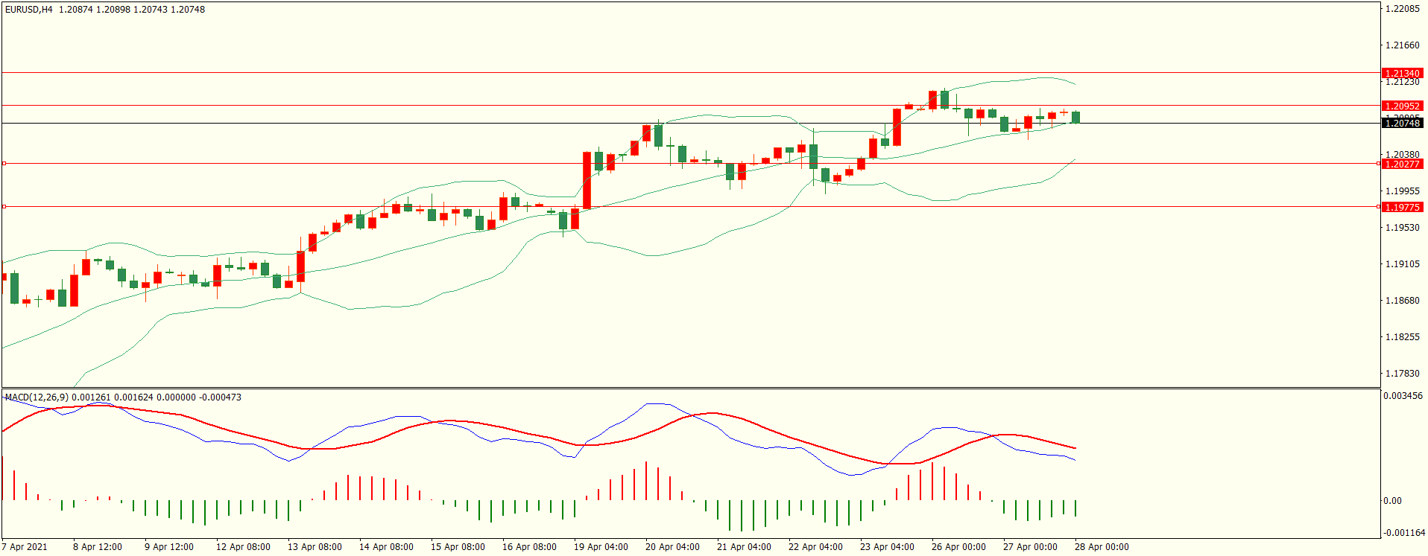Select the red 1.20952 price level label
This screenshot has height=556, width=1428.
coord(1402,106)
